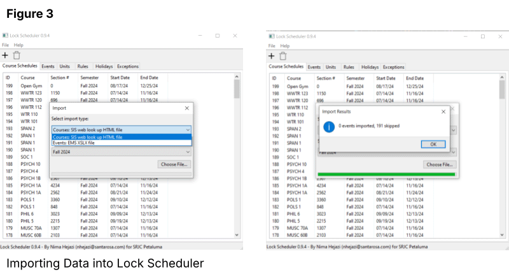Click the green import progress bar
This screenshot has height=279, width=509.
387,174
